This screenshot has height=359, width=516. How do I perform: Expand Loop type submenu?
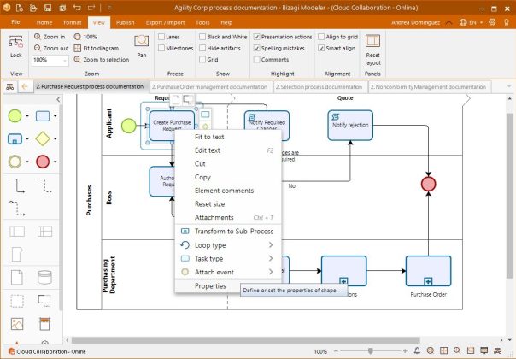pos(228,245)
